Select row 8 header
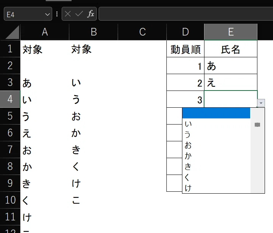 pyautogui.click(x=10, y=166)
